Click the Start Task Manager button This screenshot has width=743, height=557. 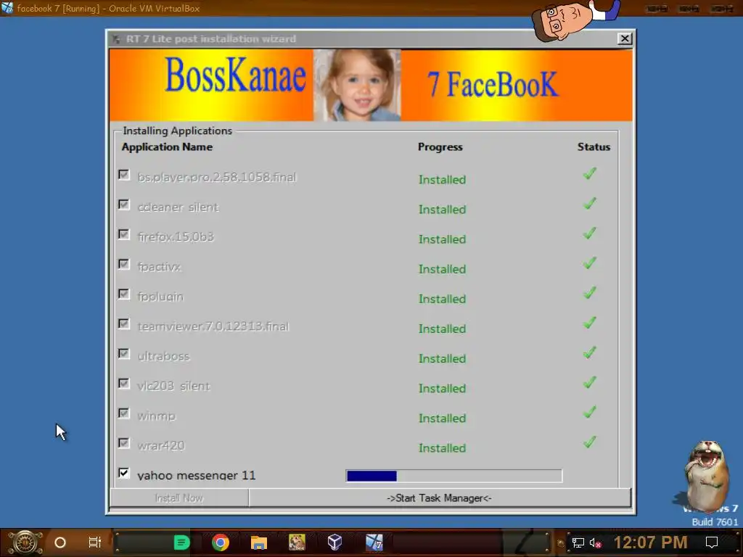coord(439,498)
